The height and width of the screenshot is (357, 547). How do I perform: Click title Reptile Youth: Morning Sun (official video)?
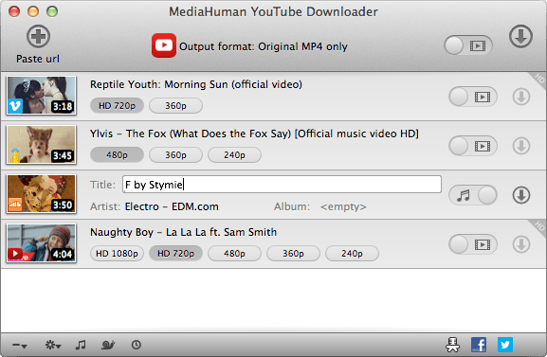196,84
